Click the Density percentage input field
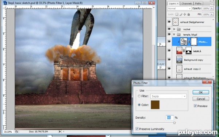219x137 pixels. (170, 118)
